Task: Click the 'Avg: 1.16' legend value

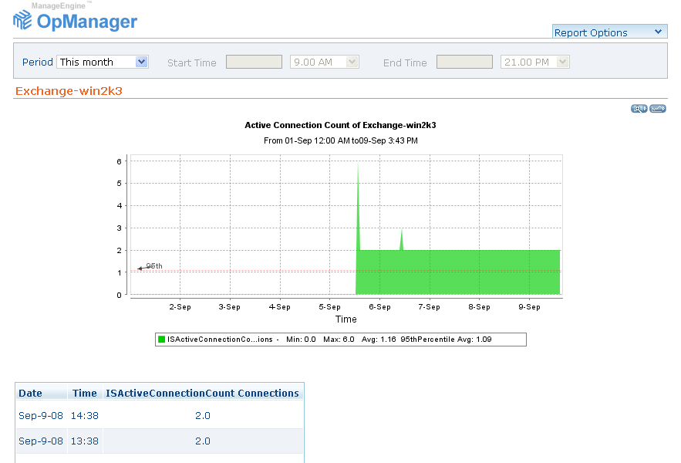Action: pos(379,339)
